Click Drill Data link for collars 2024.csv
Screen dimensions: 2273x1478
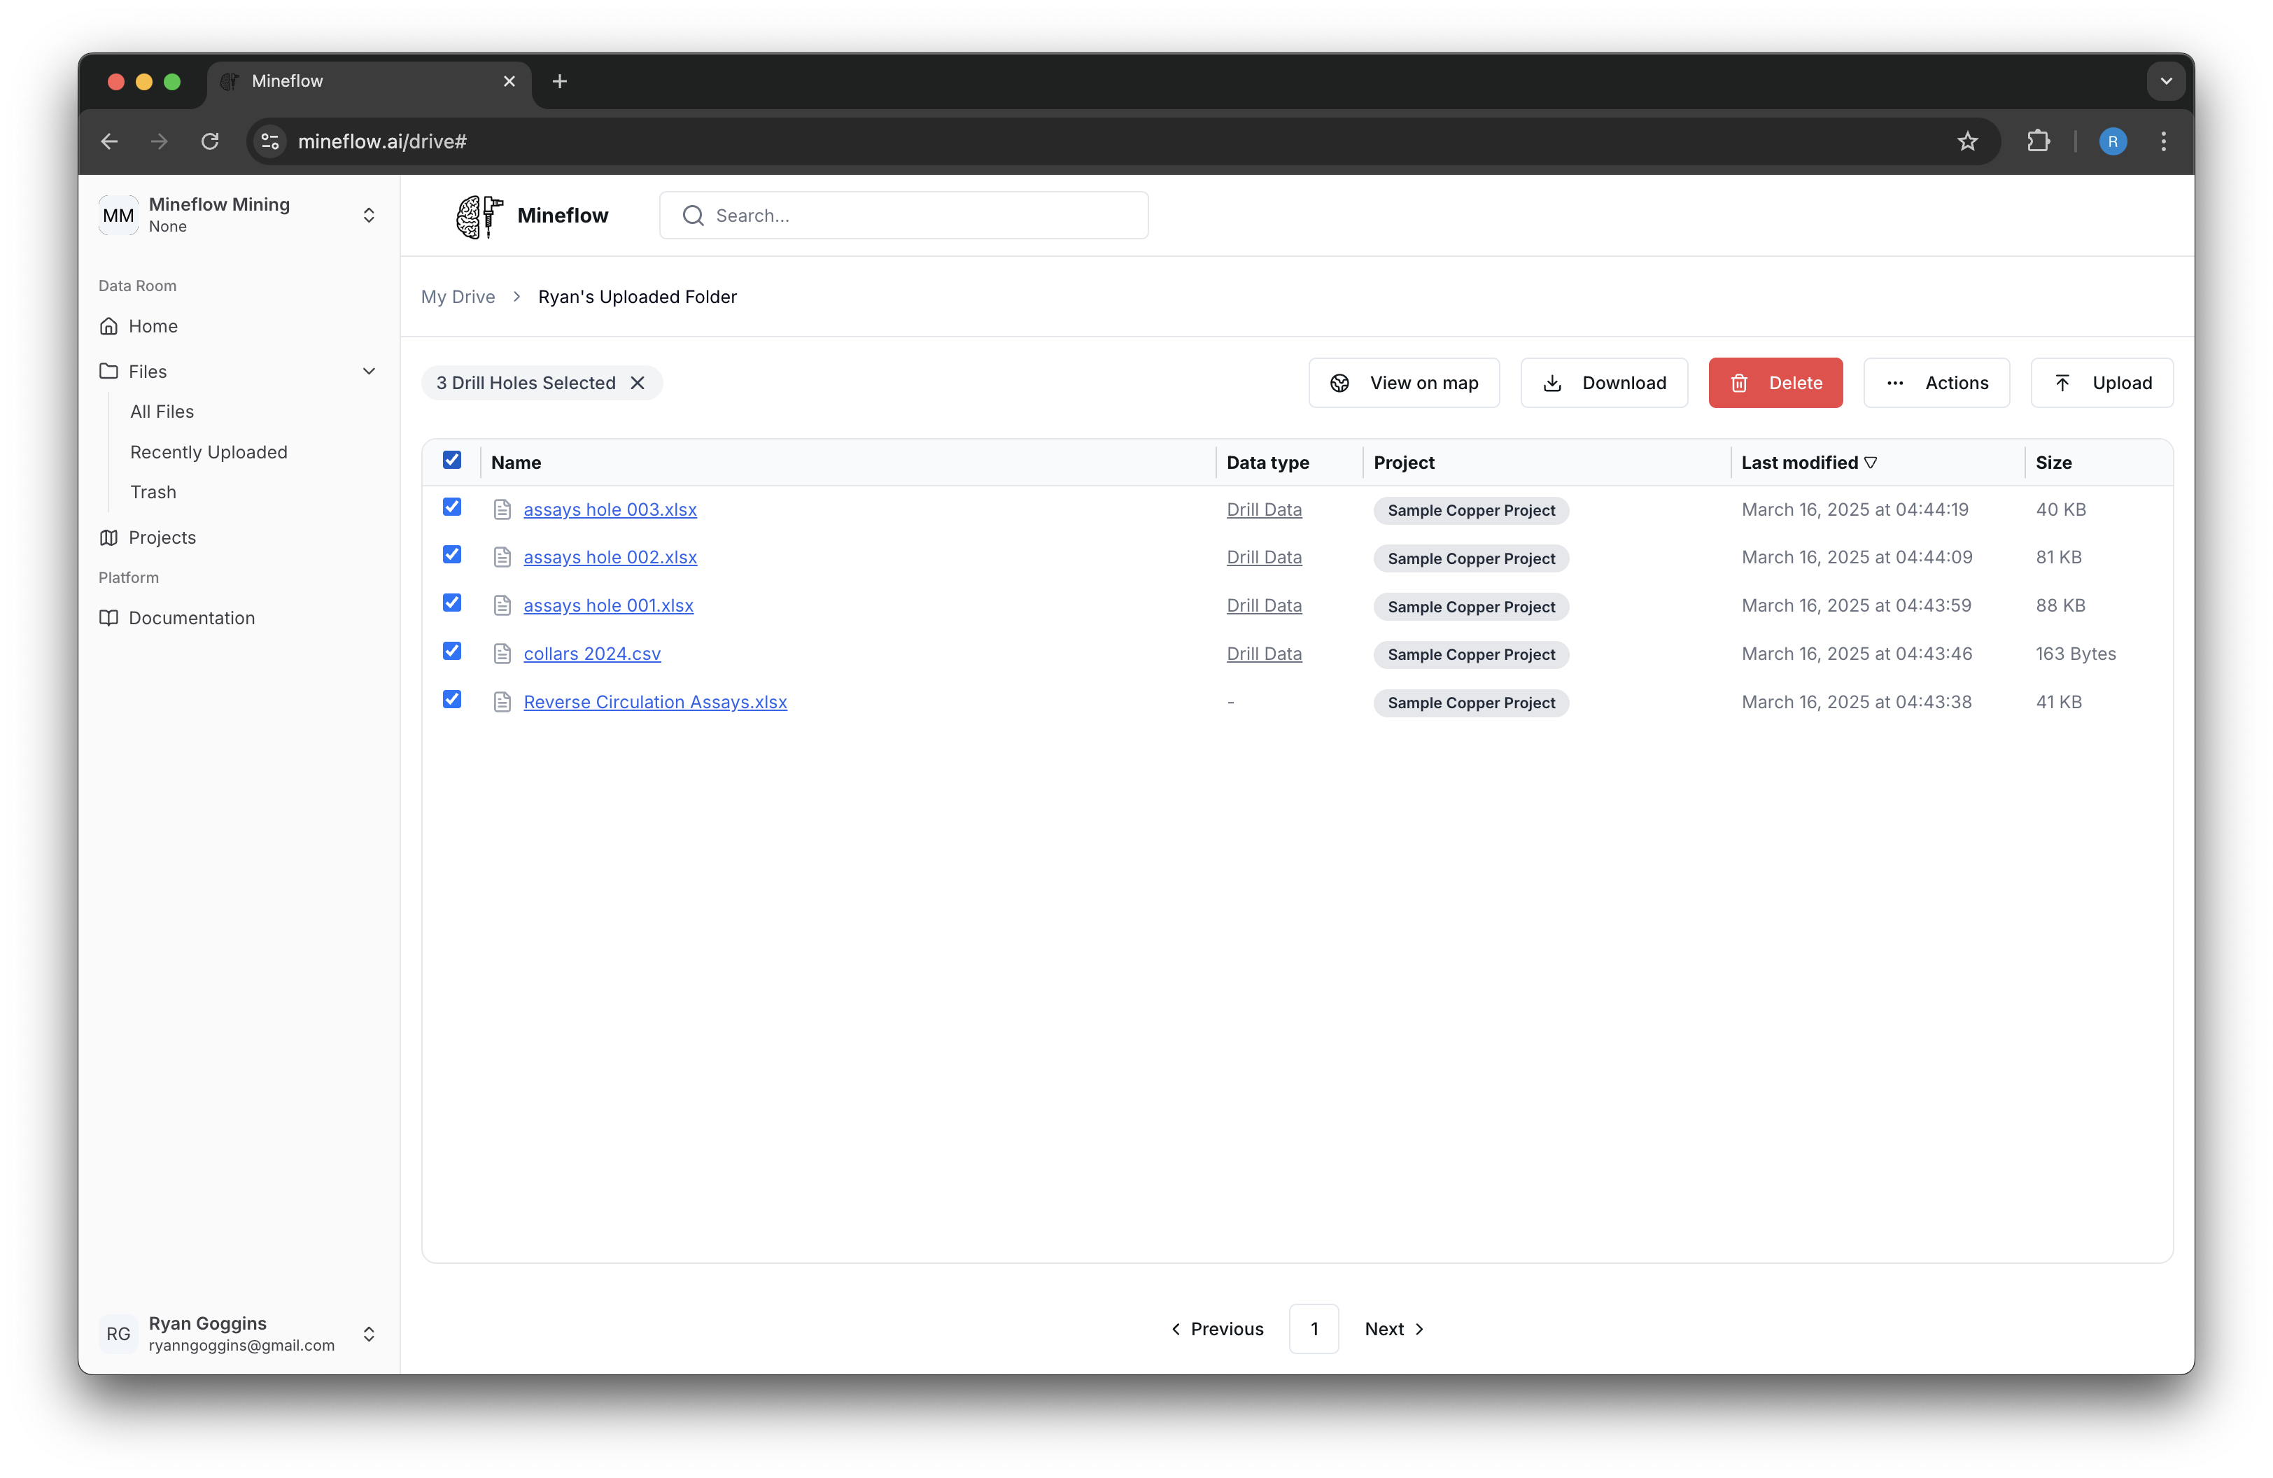point(1265,654)
